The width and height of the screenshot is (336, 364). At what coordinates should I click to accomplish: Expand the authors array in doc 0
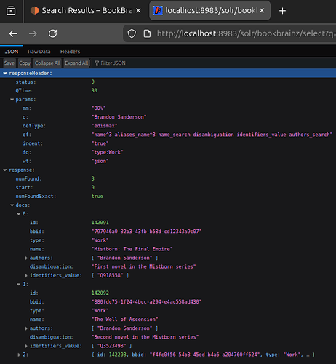[26, 258]
